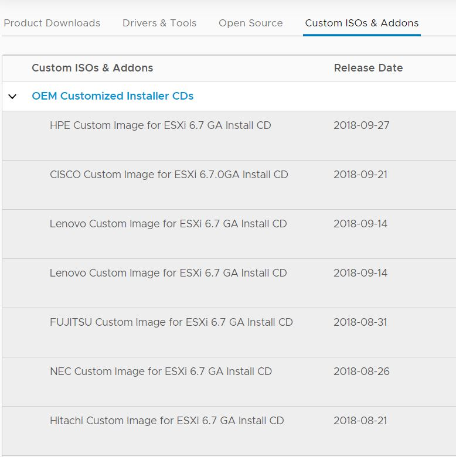Select the Custom ISOs & Addons tab
Screen dimensions: 456x457
coord(362,23)
